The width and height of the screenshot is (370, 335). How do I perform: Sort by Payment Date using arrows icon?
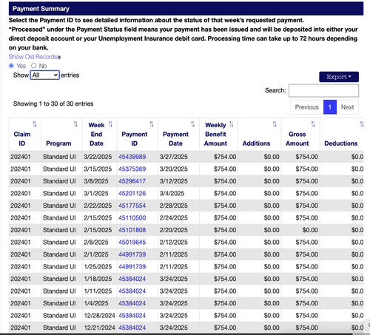[192, 124]
